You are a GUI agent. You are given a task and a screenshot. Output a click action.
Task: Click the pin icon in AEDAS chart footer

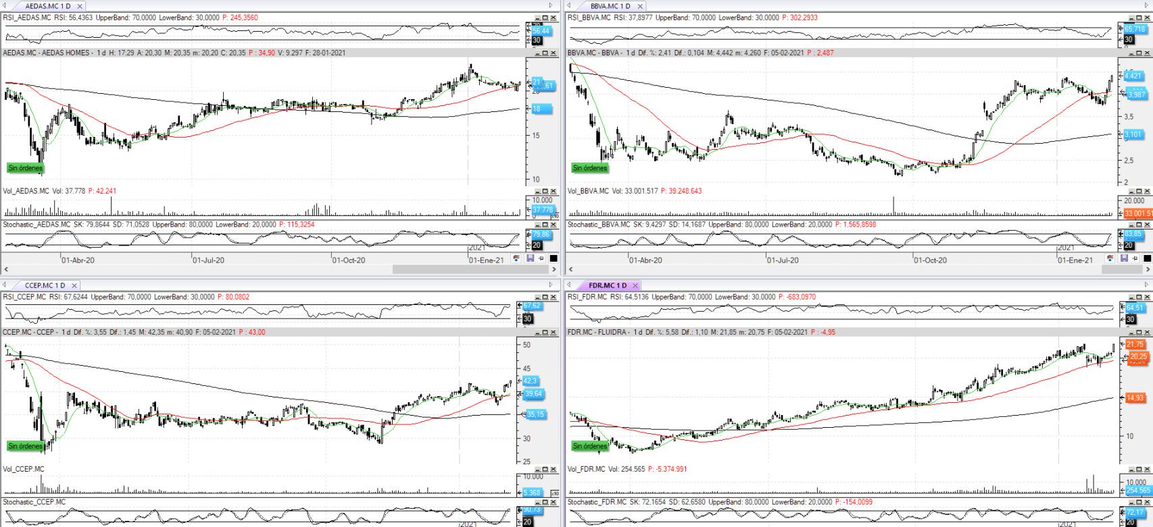pyautogui.click(x=541, y=259)
